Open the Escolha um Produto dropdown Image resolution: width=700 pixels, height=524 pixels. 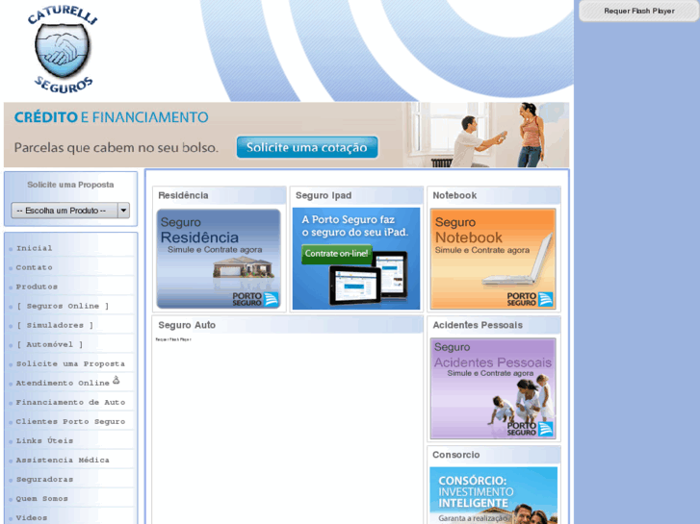pyautogui.click(x=70, y=210)
